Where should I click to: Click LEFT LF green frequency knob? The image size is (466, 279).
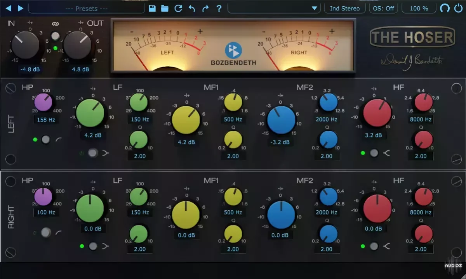click(x=139, y=103)
